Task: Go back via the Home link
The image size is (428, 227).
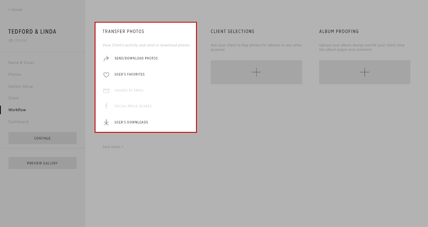Action: (15, 10)
